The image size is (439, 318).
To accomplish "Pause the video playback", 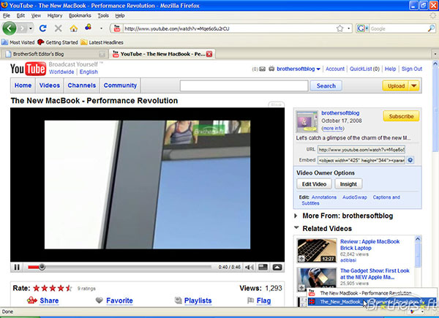I will click(x=17, y=267).
